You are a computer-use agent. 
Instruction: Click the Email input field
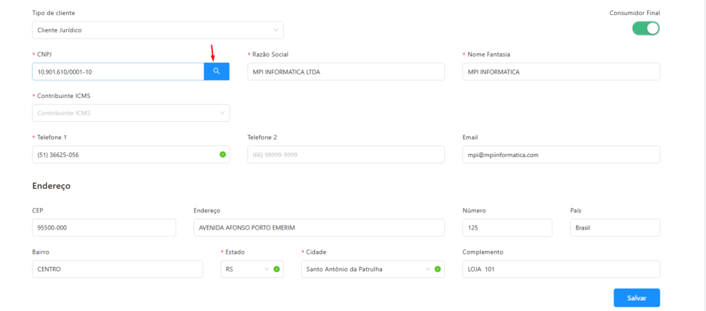(561, 154)
